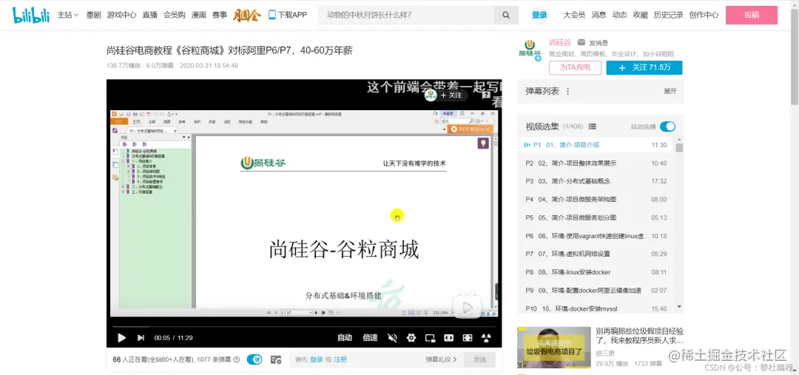Open 动态 in header

coord(620,15)
